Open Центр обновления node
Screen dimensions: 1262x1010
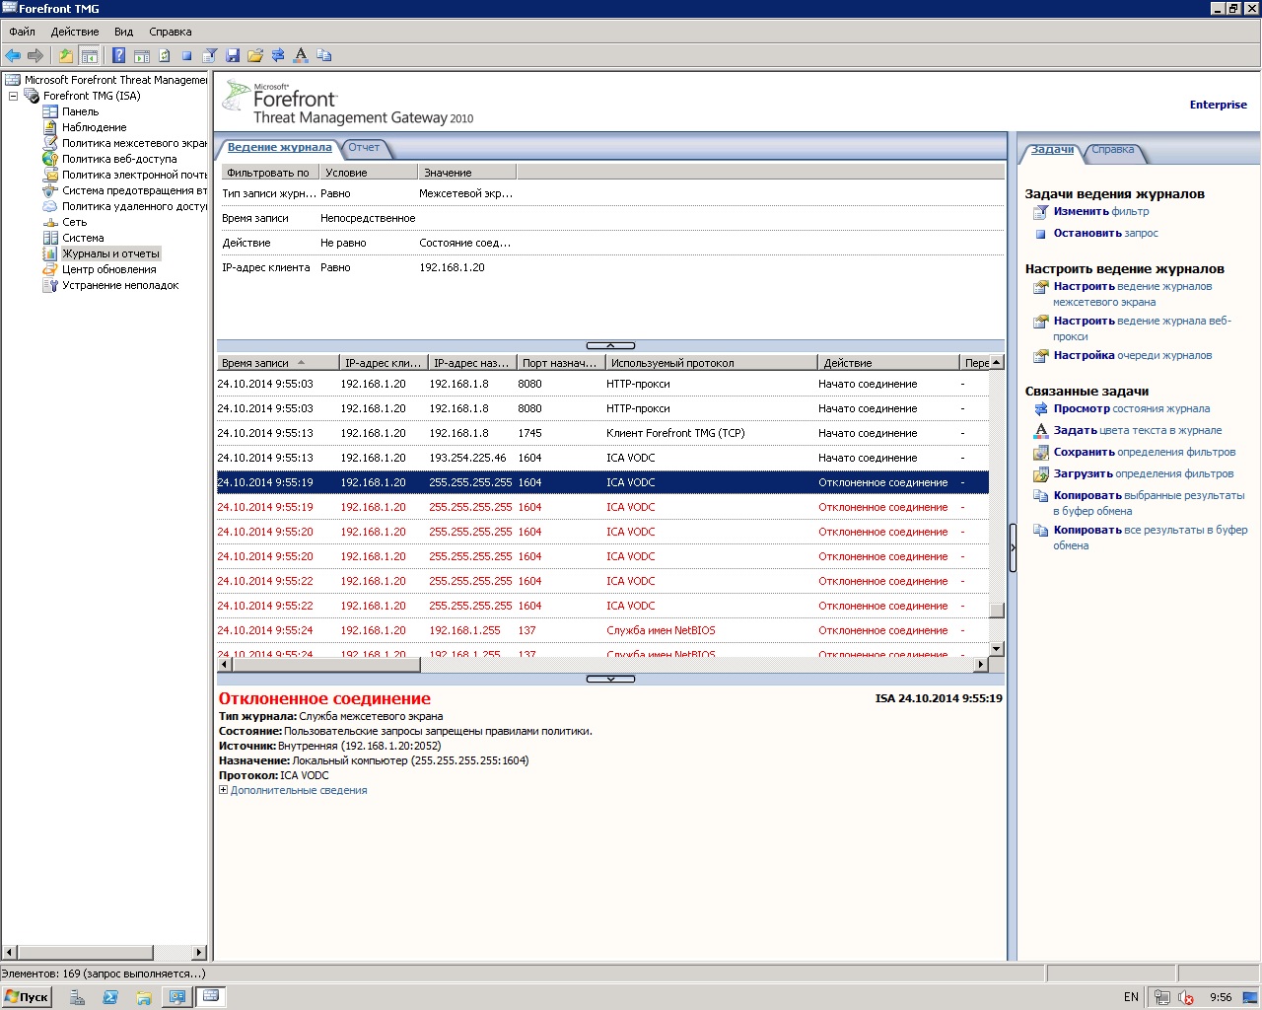(x=108, y=269)
